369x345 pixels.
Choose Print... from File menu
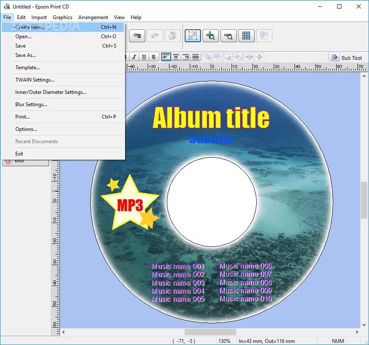63,117
